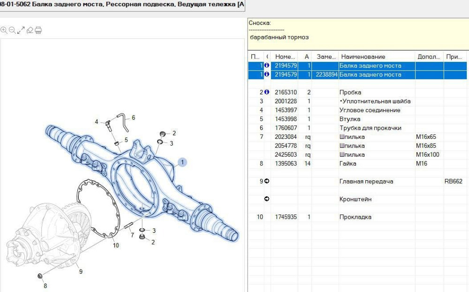Click the Номер column header
The height and width of the screenshot is (292, 469).
tap(284, 57)
